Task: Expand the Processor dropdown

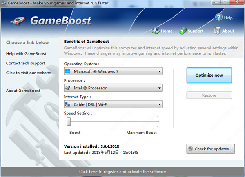Action: tap(159, 88)
